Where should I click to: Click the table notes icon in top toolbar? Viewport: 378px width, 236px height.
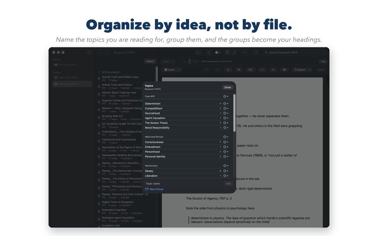[x=227, y=52]
